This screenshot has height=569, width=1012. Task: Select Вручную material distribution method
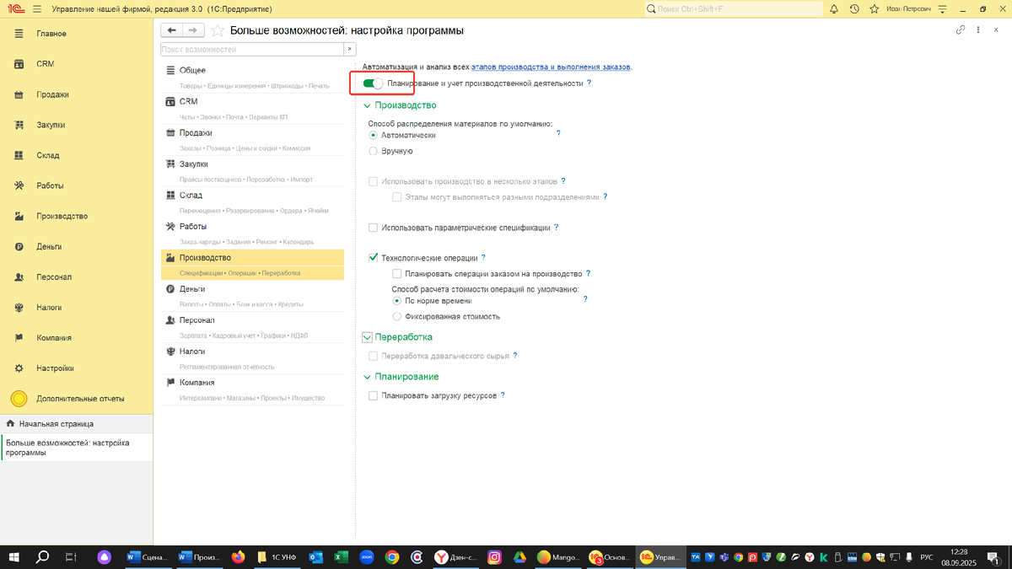click(374, 151)
